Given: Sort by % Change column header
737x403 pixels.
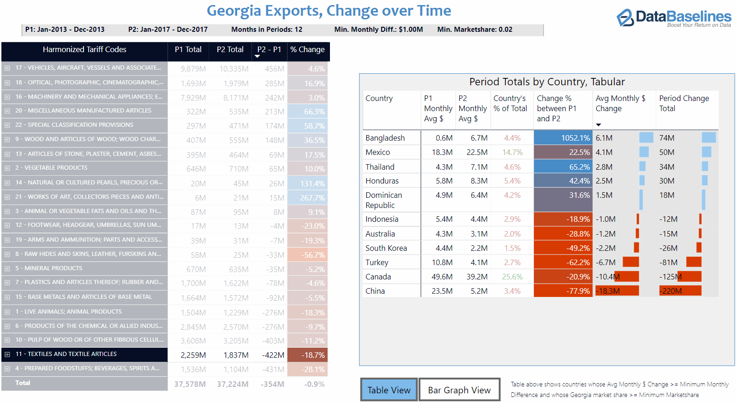Looking at the screenshot, I should click(x=307, y=50).
